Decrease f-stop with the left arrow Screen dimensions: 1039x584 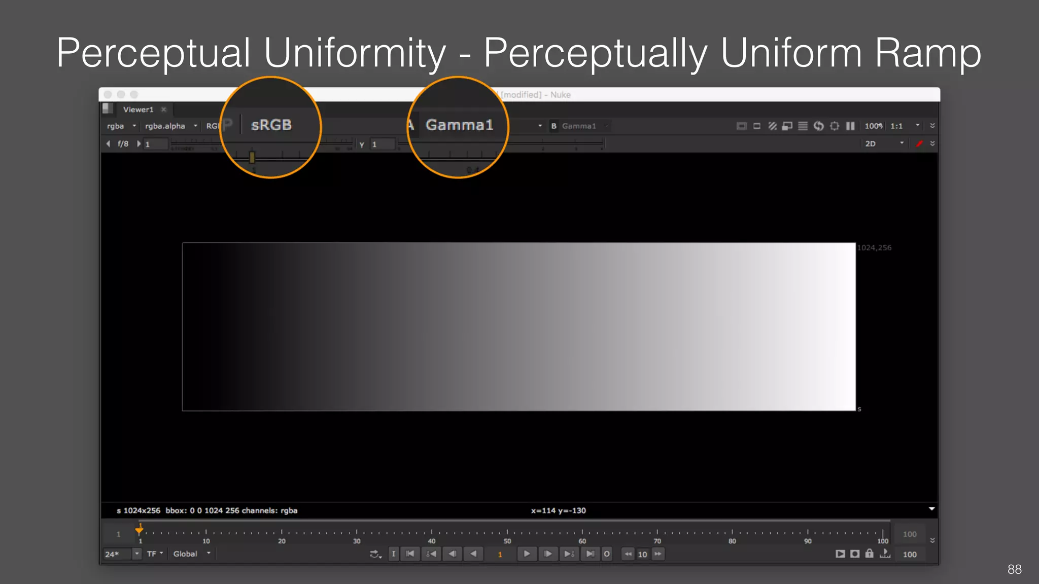coord(108,144)
